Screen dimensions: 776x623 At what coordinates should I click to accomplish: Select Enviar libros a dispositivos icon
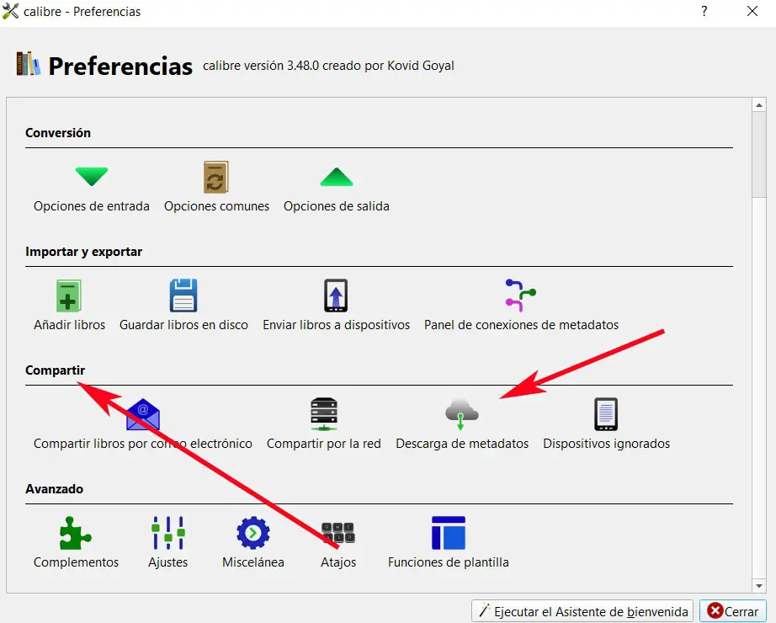(x=336, y=296)
